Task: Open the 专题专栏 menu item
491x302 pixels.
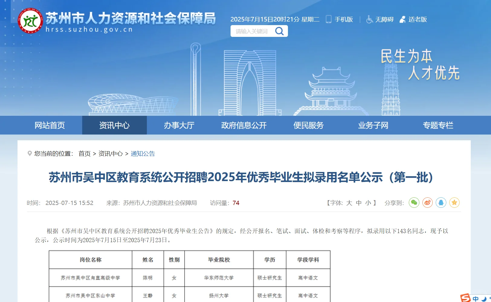Action: pos(438,125)
